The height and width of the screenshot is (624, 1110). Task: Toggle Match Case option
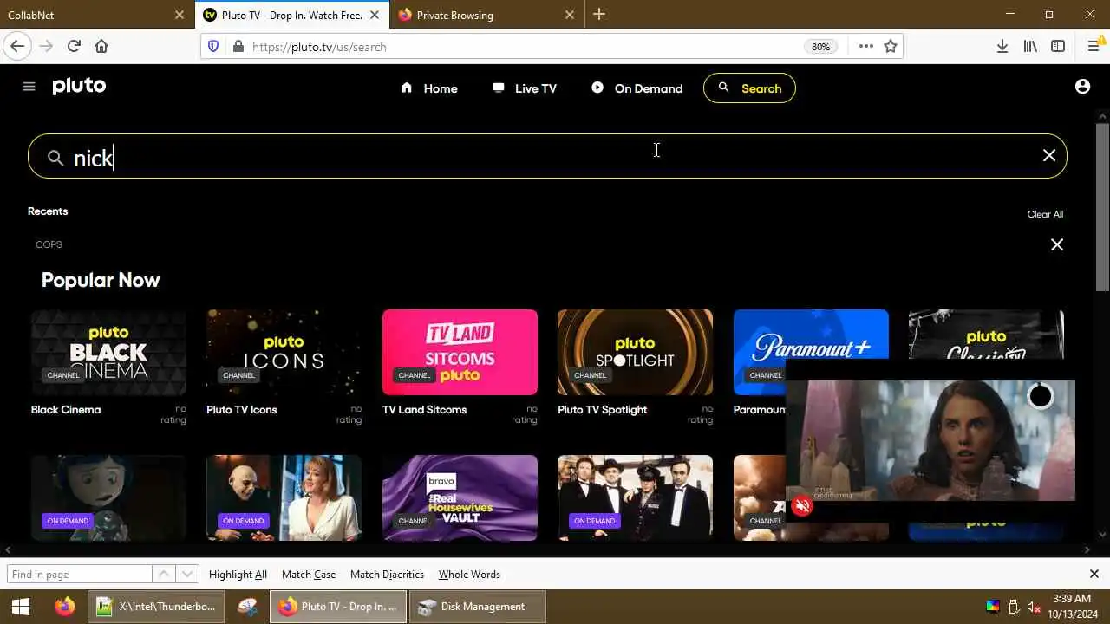pos(309,575)
